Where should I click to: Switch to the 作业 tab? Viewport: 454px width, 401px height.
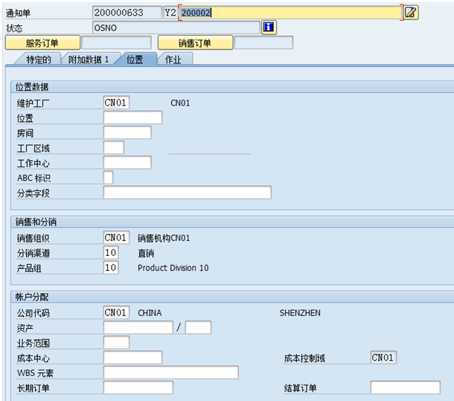173,60
